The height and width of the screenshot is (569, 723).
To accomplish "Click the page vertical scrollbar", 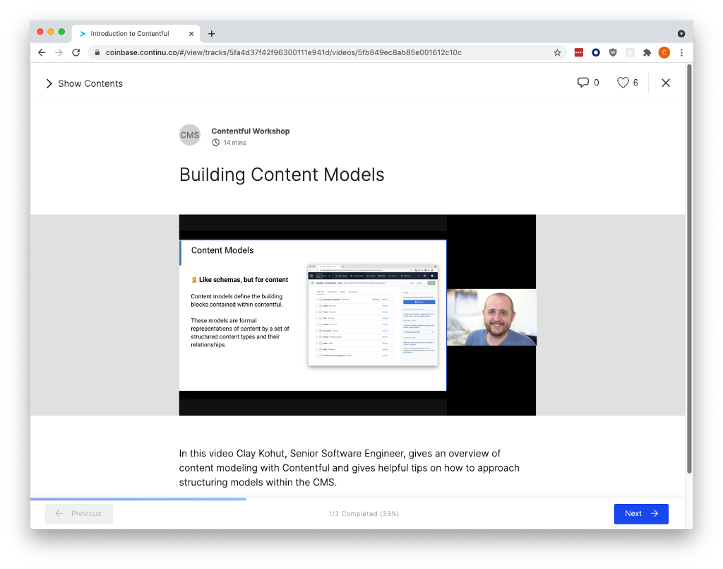I will click(689, 269).
